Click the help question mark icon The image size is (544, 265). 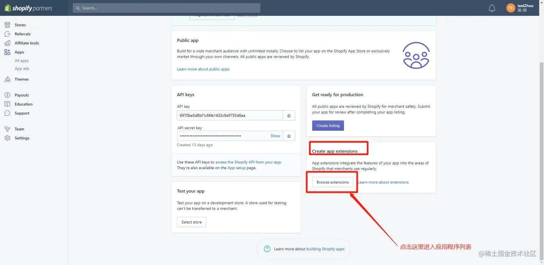point(267,249)
